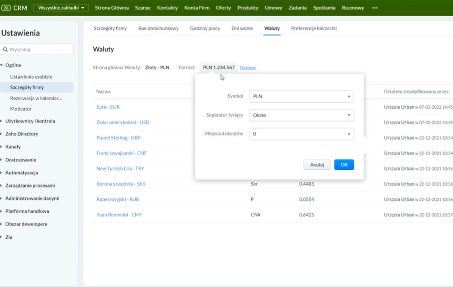This screenshot has height=287, width=453.
Task: Open Yuan Renminbi - CNY currency
Action: [119, 215]
